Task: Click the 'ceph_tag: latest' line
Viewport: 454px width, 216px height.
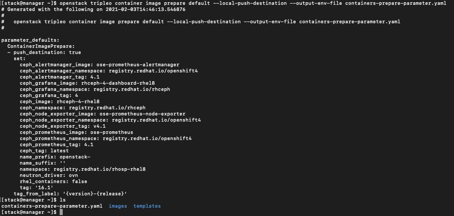Action: click(x=44, y=151)
